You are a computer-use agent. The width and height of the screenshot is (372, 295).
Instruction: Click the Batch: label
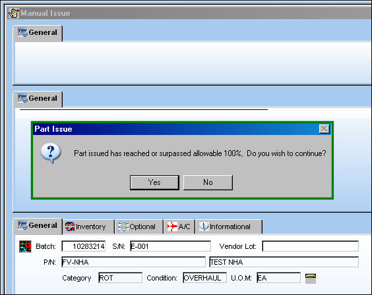[x=46, y=246]
